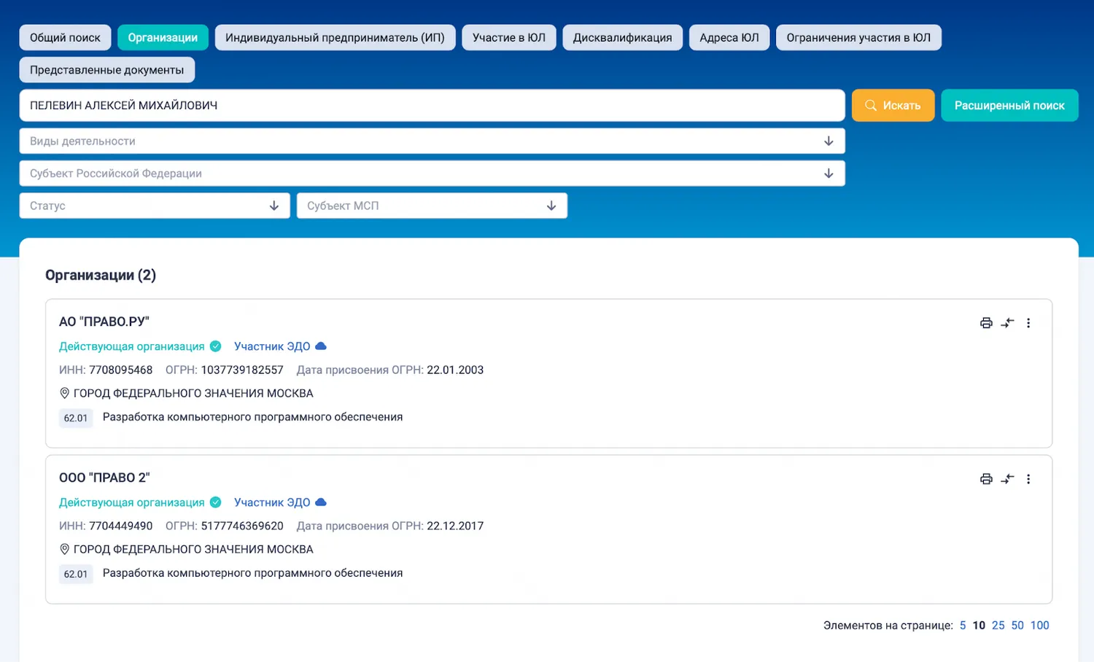
Task: Print the ООО "ПРАВО 2" record
Action: click(986, 479)
